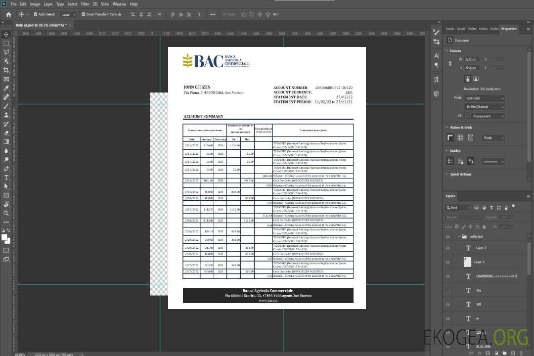The width and height of the screenshot is (534, 356).
Task: Select the History Brush tool
Action: (6, 124)
